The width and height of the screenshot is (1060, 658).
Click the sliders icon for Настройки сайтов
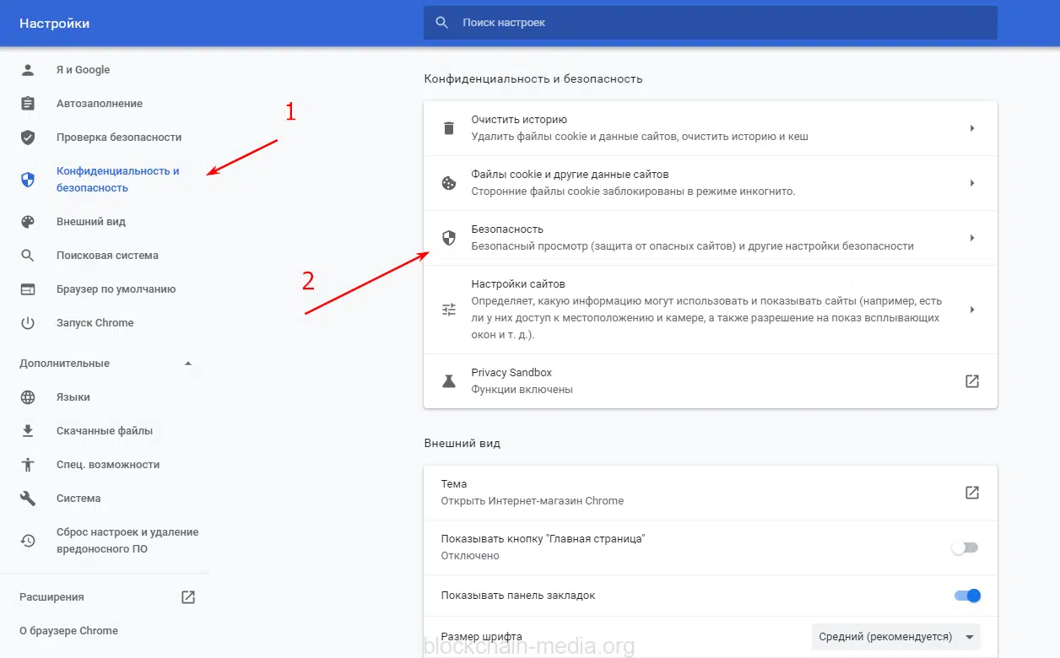(449, 310)
